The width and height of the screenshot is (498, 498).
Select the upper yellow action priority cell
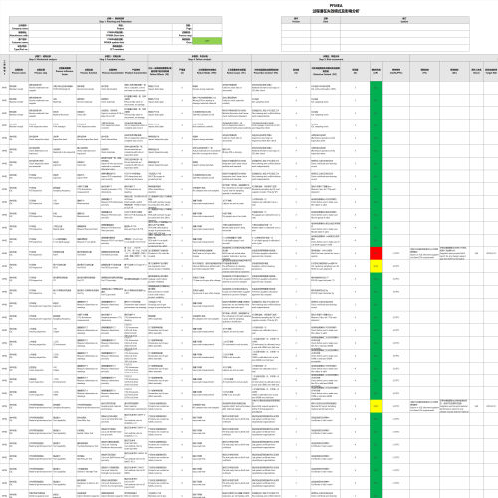[375, 266]
